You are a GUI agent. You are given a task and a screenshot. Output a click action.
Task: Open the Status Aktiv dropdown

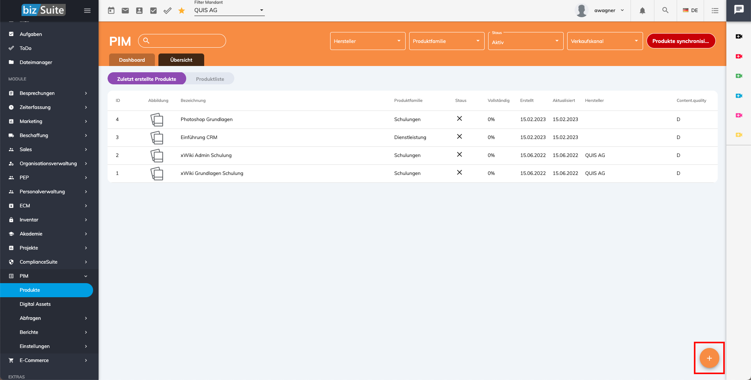click(526, 41)
